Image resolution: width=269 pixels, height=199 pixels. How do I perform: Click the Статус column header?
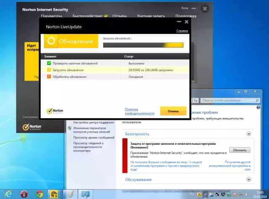(x=129, y=56)
